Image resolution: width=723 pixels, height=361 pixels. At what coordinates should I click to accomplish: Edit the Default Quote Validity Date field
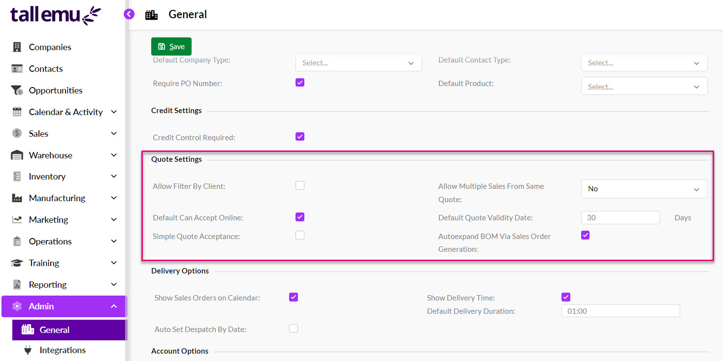[x=620, y=217]
